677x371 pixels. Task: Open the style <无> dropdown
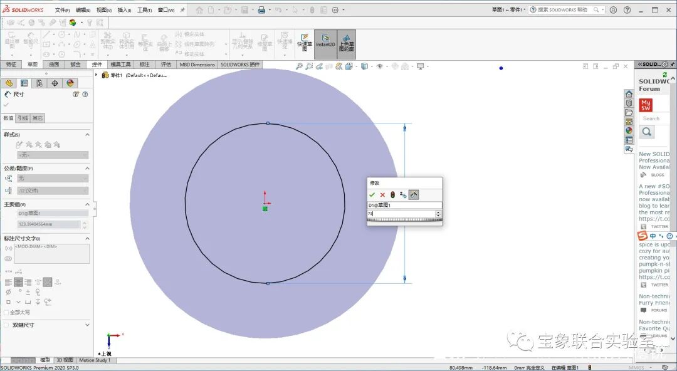click(53, 155)
